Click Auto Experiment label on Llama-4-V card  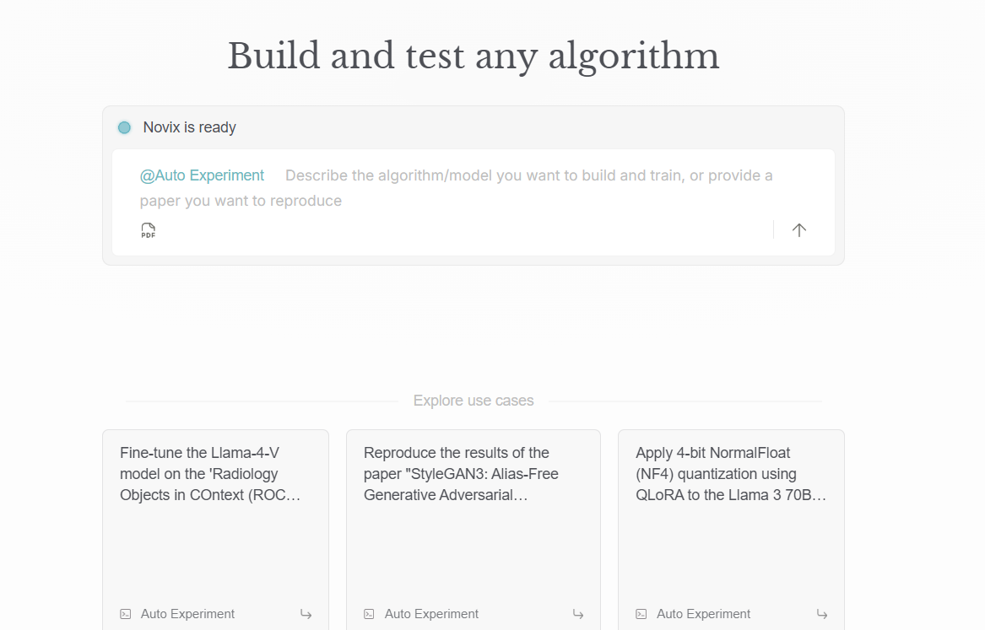coord(187,614)
